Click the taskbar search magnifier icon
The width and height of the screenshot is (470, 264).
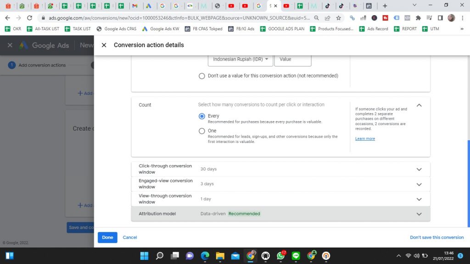[x=160, y=256]
